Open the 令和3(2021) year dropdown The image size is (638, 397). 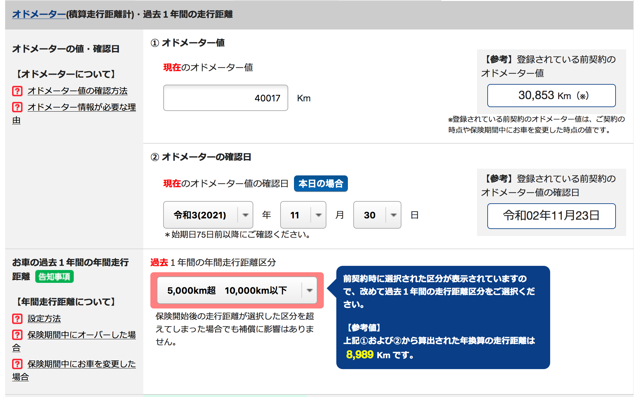click(208, 215)
